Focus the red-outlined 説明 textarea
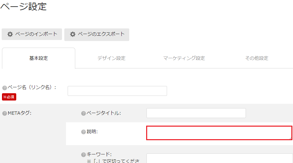This screenshot has width=293, height=163. coord(219,133)
